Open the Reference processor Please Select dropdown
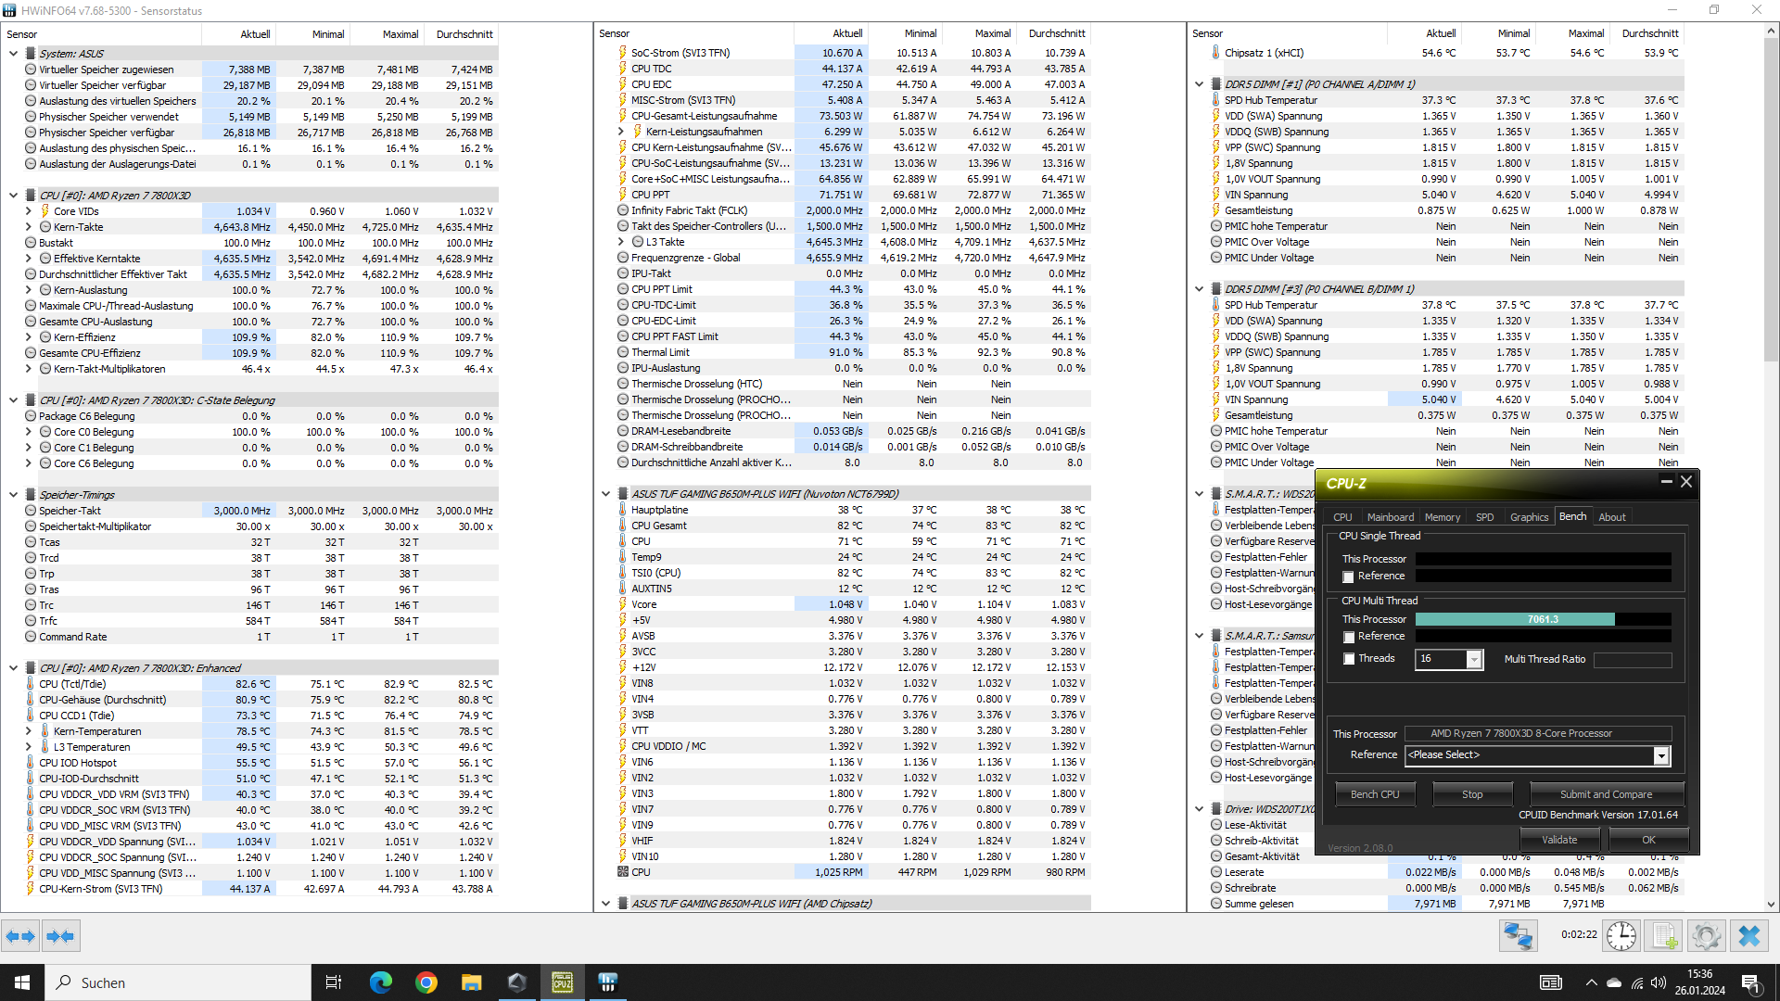The width and height of the screenshot is (1780, 1001). [1660, 756]
